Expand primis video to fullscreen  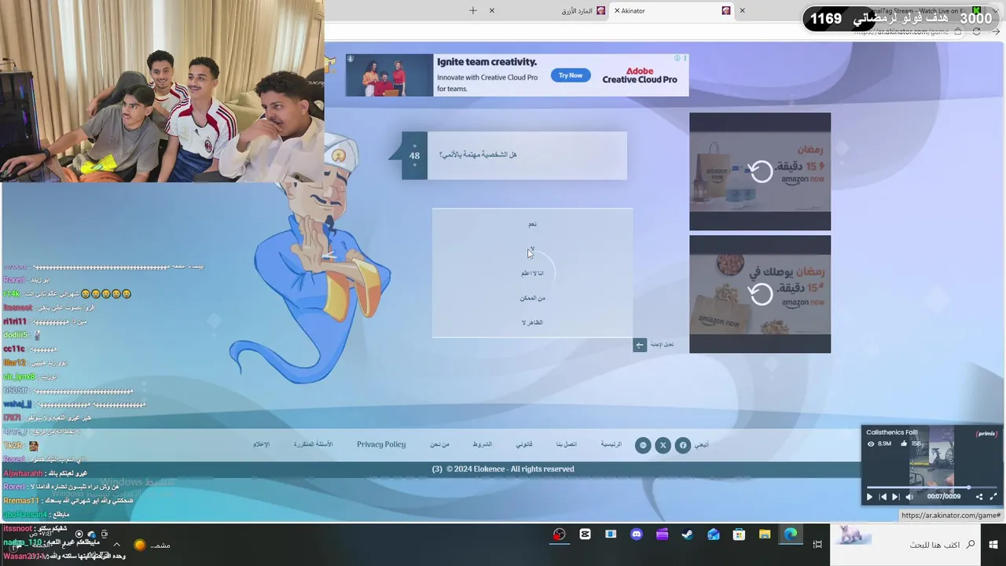pyautogui.click(x=993, y=497)
